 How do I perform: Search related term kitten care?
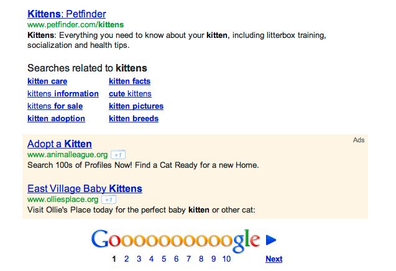click(x=47, y=81)
